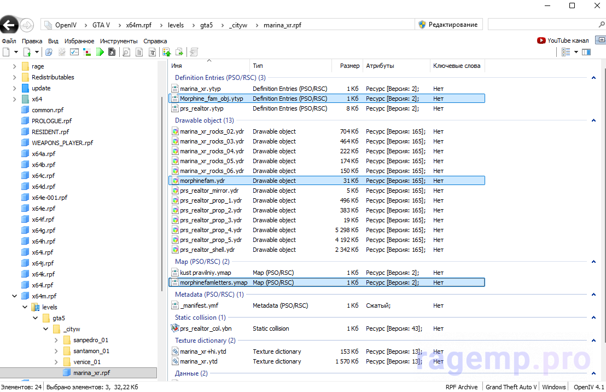Click the magnifier search toolbar icon
606x392 pixels.
click(126, 52)
